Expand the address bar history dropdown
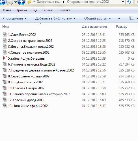Viewport: 138px width, 141px height. pyautogui.click(x=123, y=2)
